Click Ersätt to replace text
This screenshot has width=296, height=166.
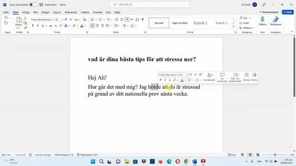coord(244,23)
